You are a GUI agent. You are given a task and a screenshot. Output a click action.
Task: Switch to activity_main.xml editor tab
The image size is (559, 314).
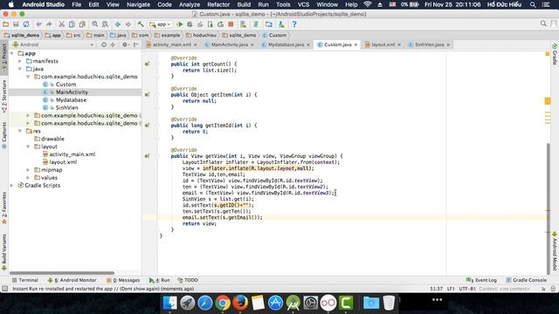tap(171, 44)
